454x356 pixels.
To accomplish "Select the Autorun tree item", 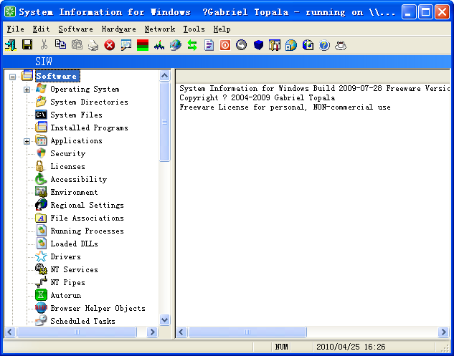I will (x=65, y=295).
